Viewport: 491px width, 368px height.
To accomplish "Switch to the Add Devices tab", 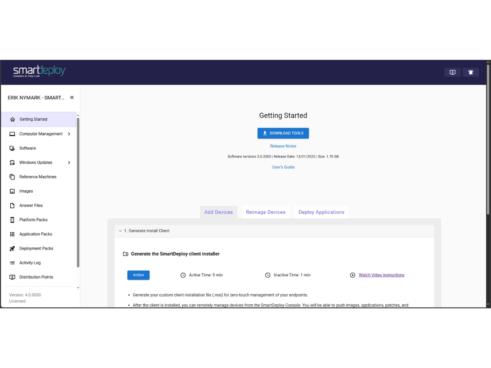I will pyautogui.click(x=218, y=212).
